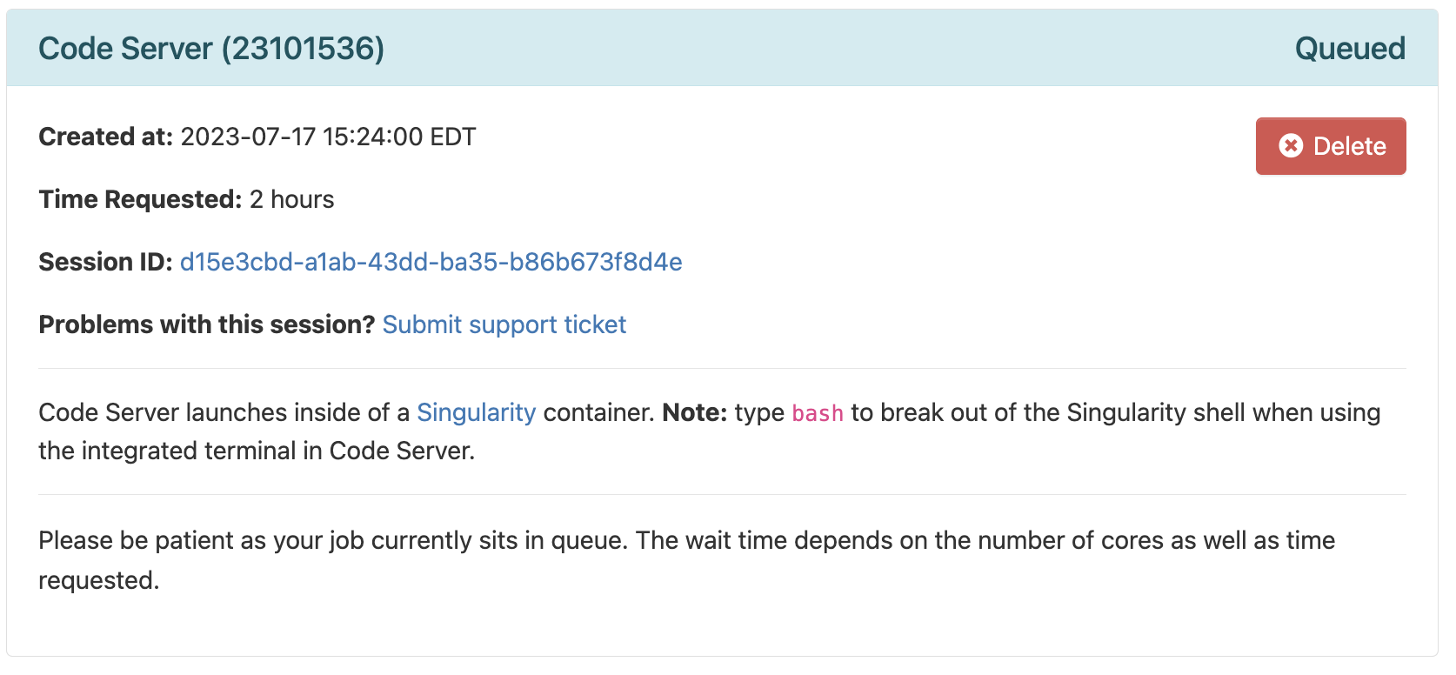Delete the queued Code Server session
Screen dimensions: 1456x675
(1331, 146)
